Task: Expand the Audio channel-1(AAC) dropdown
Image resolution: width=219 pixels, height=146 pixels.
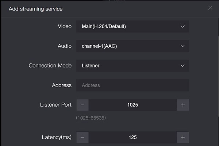Action: 128,46
